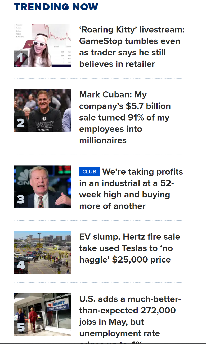
Task: Click the blue CLUB badge
Action: [x=89, y=172]
